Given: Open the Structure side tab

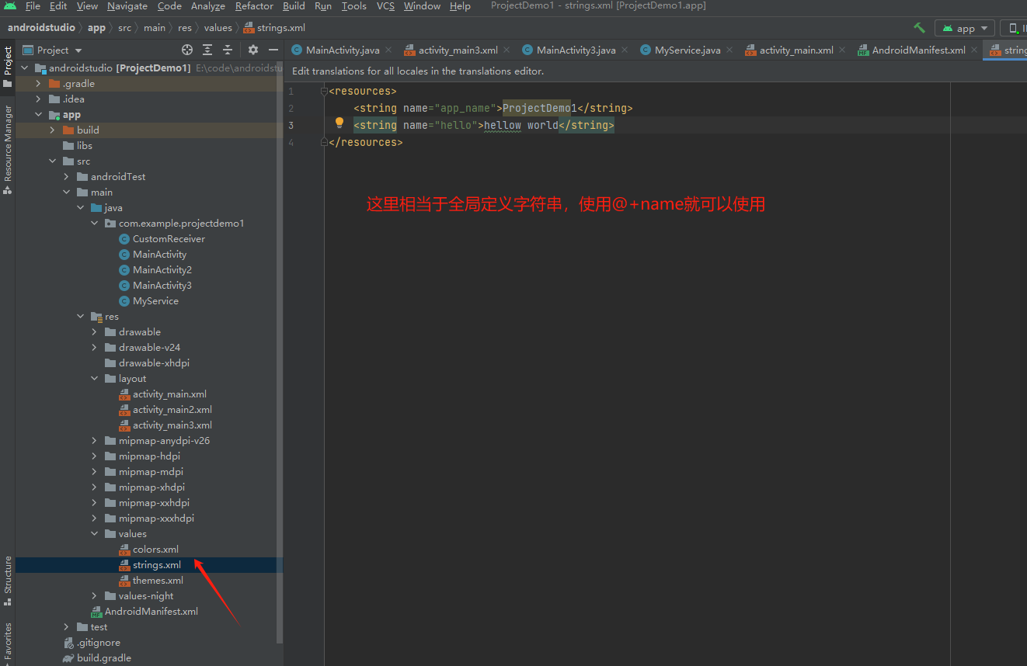Looking at the screenshot, I should [8, 581].
